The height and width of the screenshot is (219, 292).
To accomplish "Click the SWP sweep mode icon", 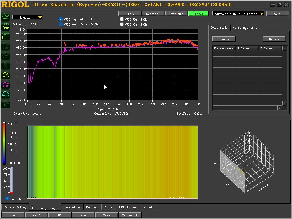I will (6, 36).
